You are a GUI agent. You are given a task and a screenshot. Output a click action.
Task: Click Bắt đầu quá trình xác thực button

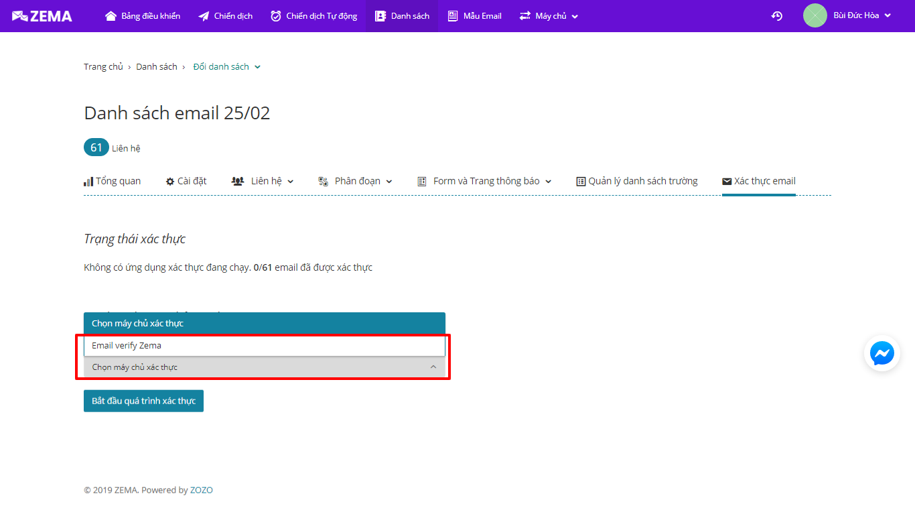(143, 401)
